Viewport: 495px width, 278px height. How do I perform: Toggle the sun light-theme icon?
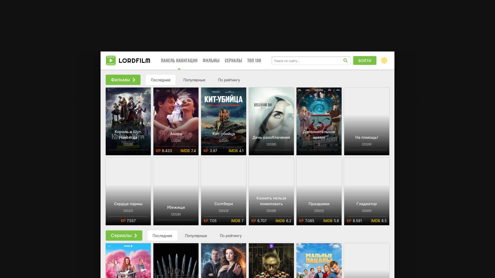(x=384, y=60)
